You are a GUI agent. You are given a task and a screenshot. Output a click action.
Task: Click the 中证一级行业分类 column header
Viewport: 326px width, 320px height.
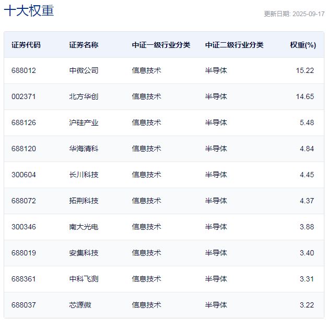tap(161, 45)
